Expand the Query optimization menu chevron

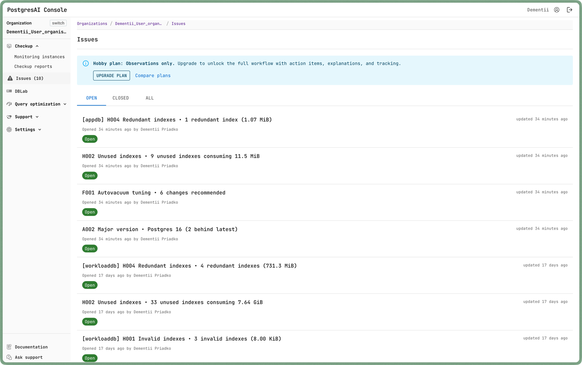65,104
